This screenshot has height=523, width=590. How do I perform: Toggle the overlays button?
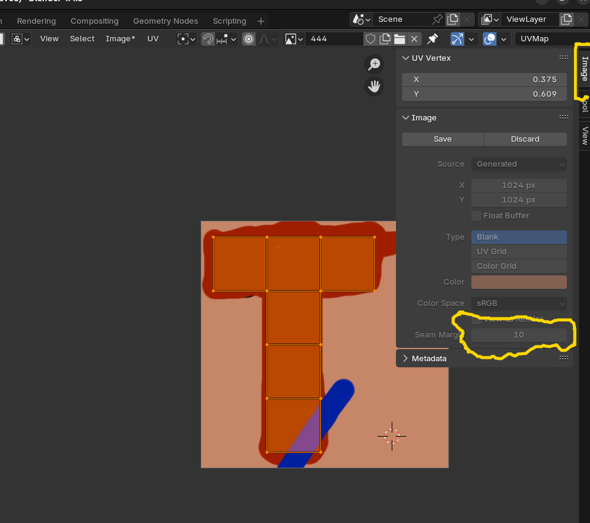490,39
